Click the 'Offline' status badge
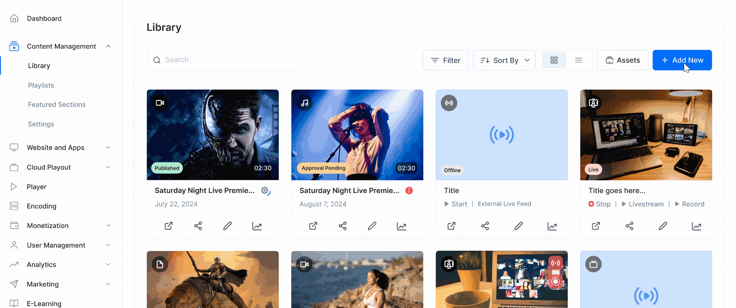 pos(452,170)
